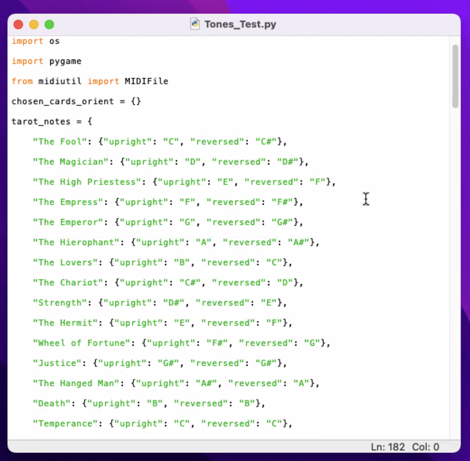Place cursor on the 'import os' line
This screenshot has height=461, width=470.
(36, 41)
